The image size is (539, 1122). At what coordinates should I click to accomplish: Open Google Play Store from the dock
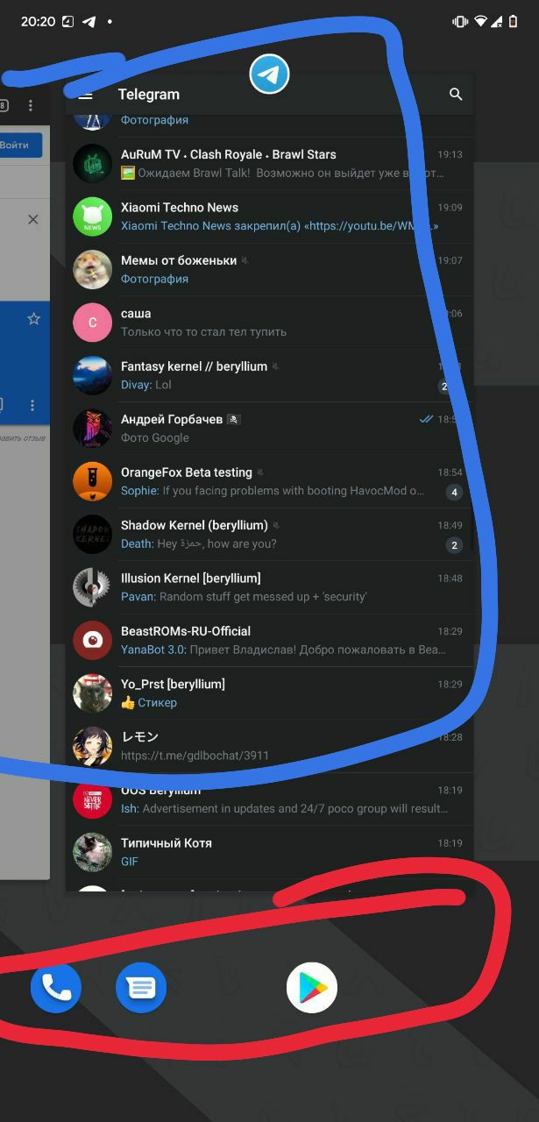[x=312, y=988]
